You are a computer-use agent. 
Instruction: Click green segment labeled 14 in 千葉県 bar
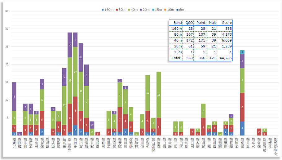pos(75,72)
